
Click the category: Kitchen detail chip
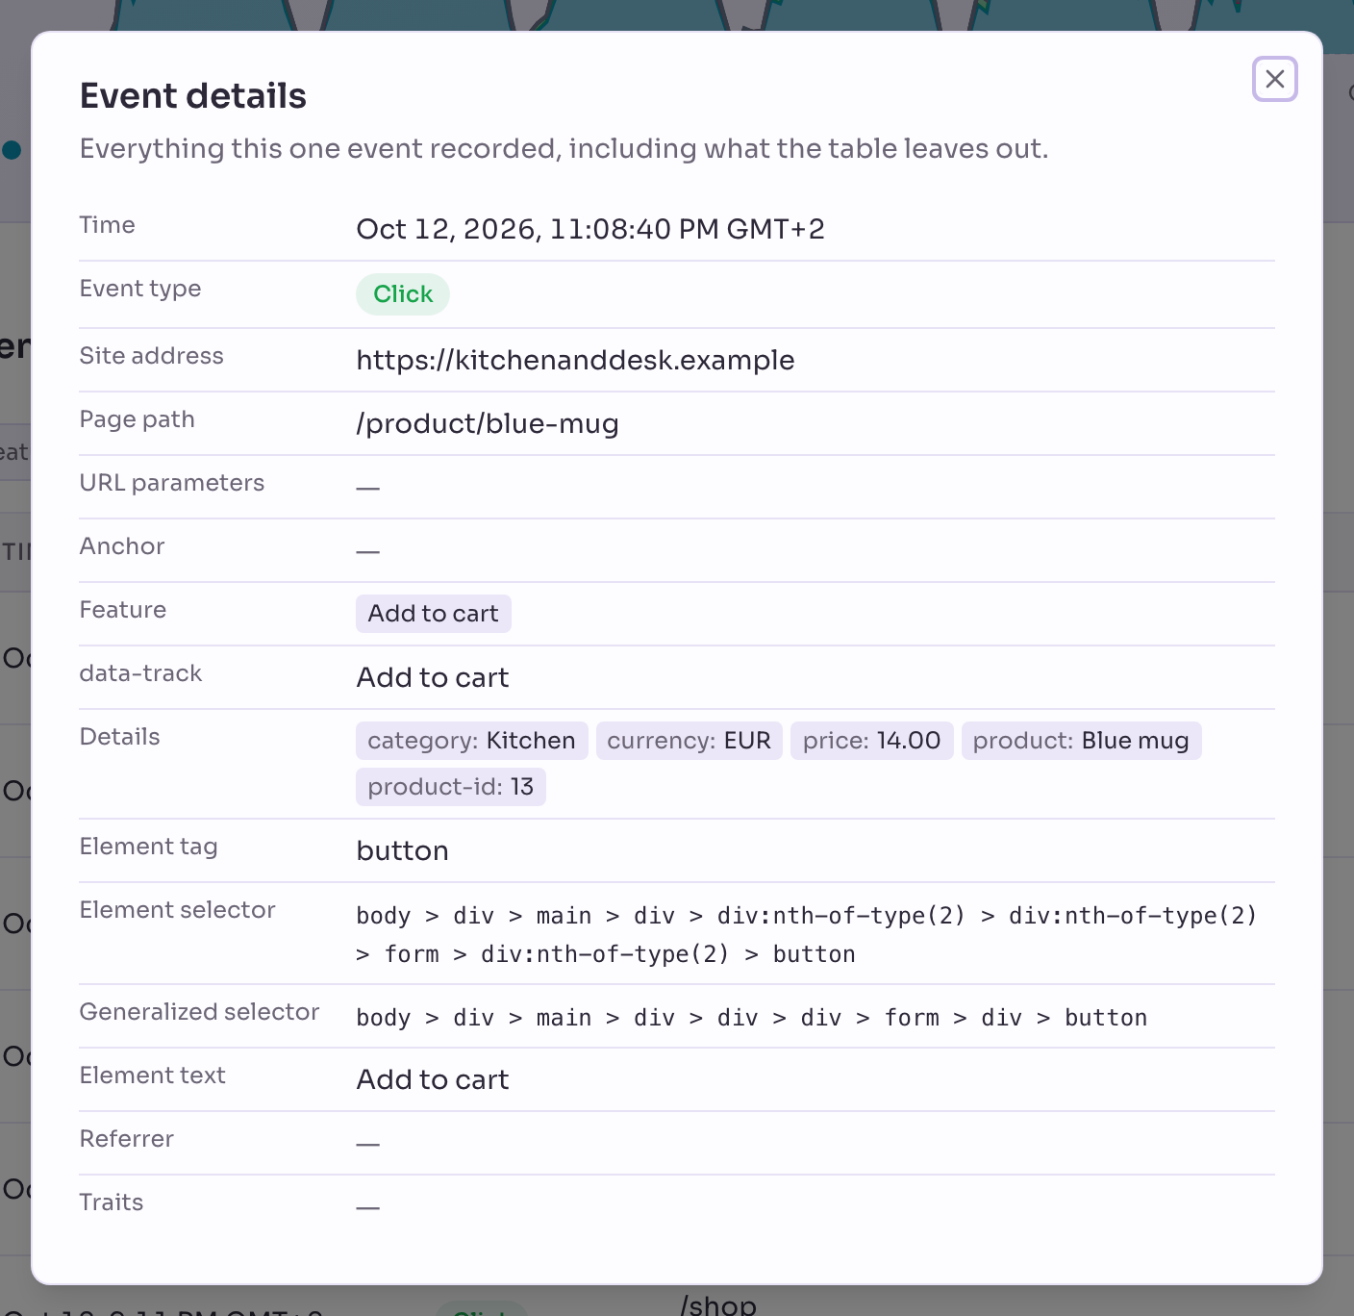click(x=472, y=741)
